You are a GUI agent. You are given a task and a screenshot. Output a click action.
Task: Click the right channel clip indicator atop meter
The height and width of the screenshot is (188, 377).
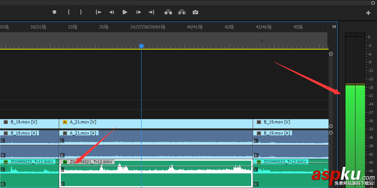pos(360,35)
